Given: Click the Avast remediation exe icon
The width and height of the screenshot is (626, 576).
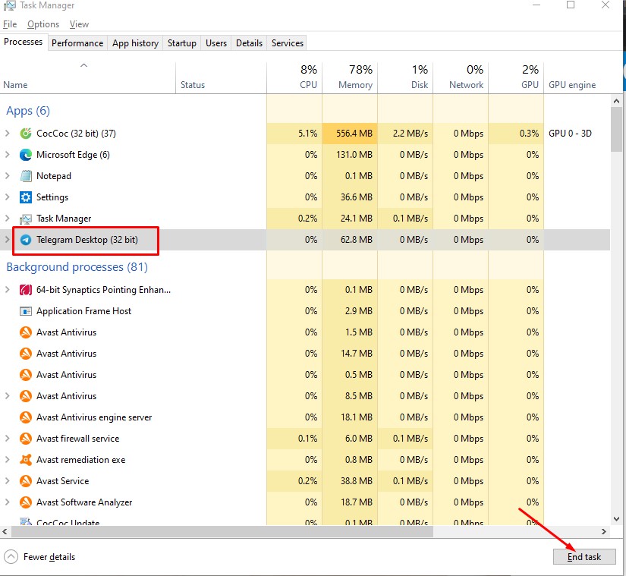Looking at the screenshot, I should (x=26, y=460).
